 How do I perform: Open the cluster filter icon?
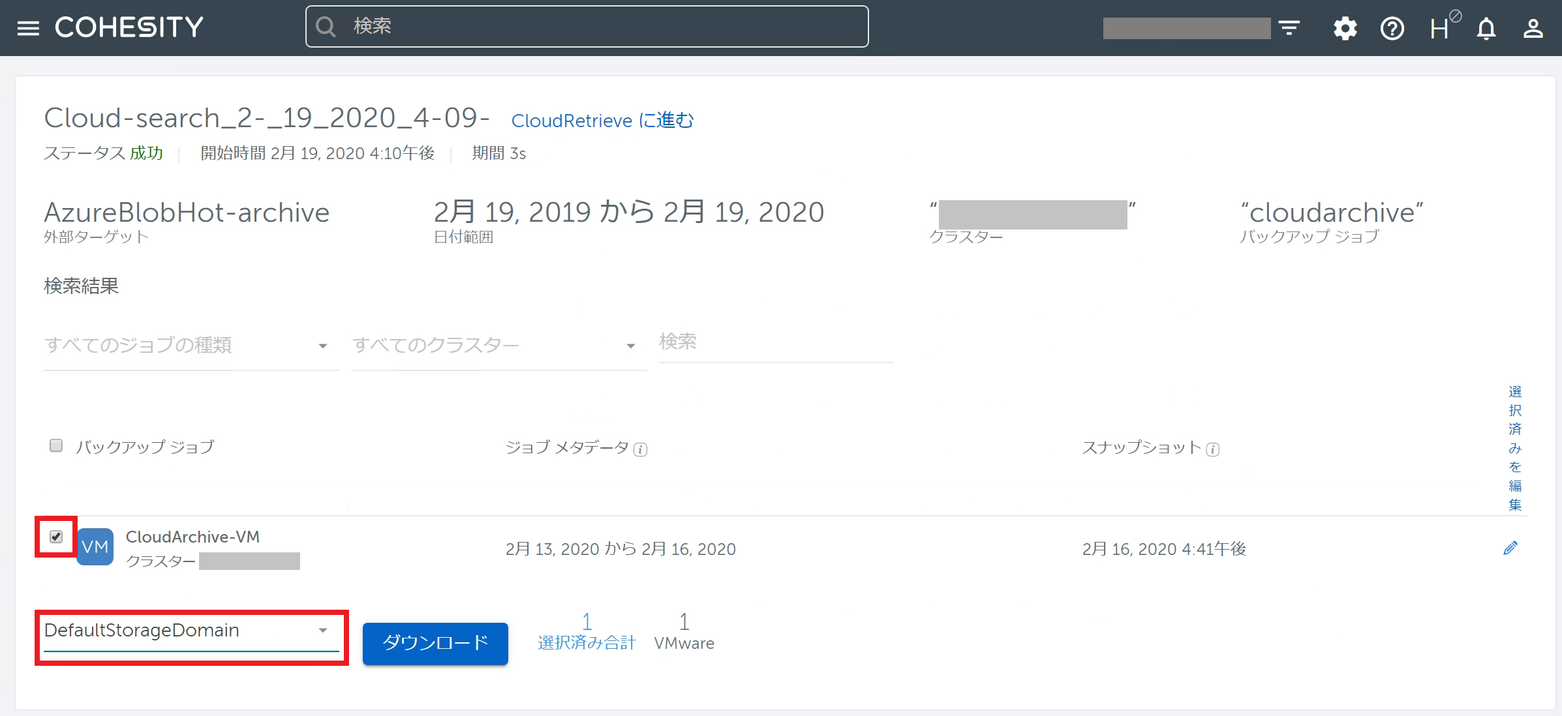click(x=1289, y=28)
